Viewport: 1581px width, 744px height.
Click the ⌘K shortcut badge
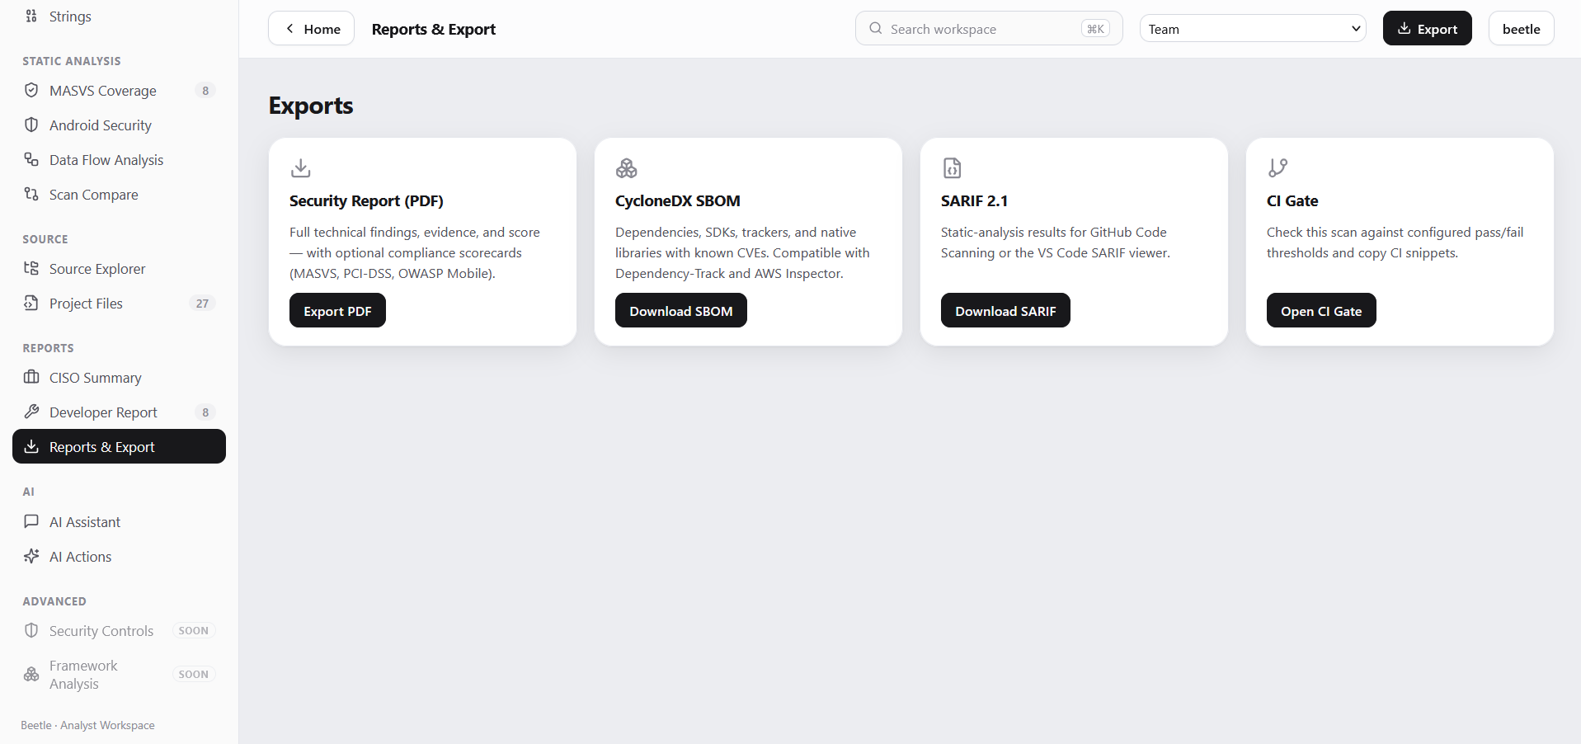click(x=1095, y=29)
